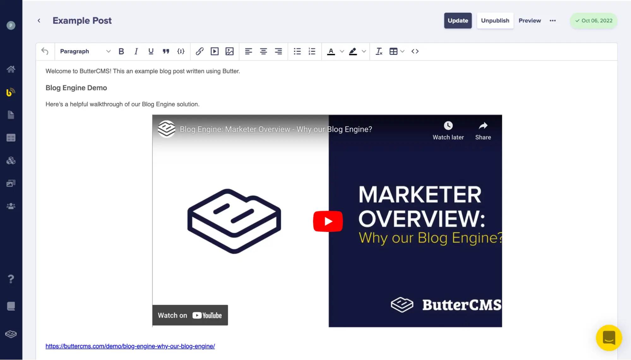Expand the table options arrow
631x360 pixels.
pos(402,51)
